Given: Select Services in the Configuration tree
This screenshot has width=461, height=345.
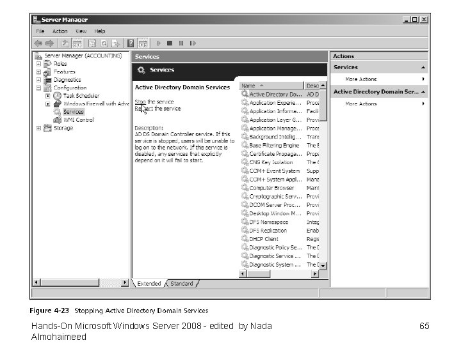Looking at the screenshot, I should 74,112.
